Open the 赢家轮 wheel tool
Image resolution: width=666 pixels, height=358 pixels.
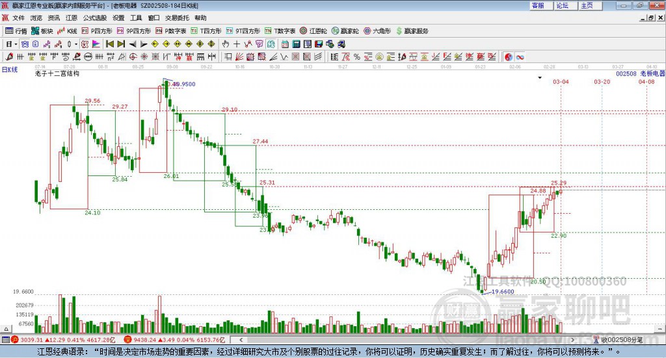[345, 31]
